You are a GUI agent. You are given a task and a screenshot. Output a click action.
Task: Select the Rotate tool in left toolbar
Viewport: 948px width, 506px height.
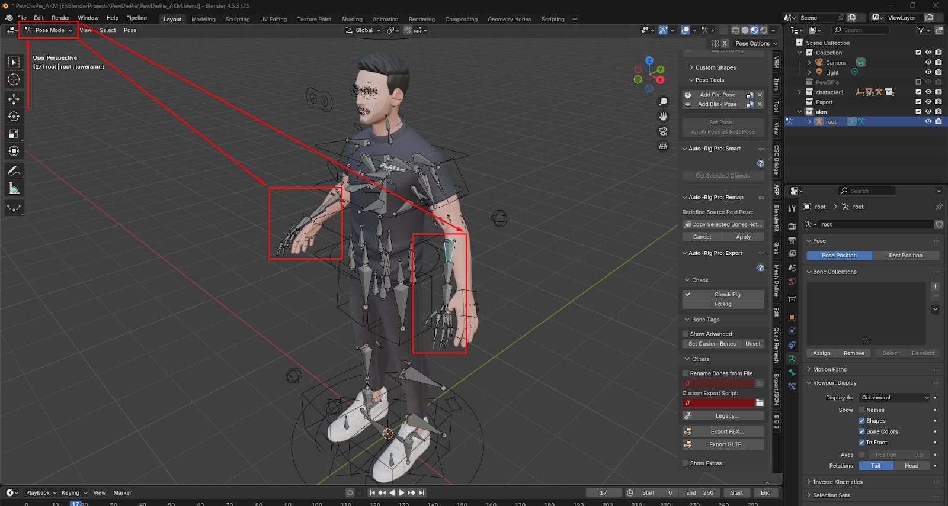(14, 117)
